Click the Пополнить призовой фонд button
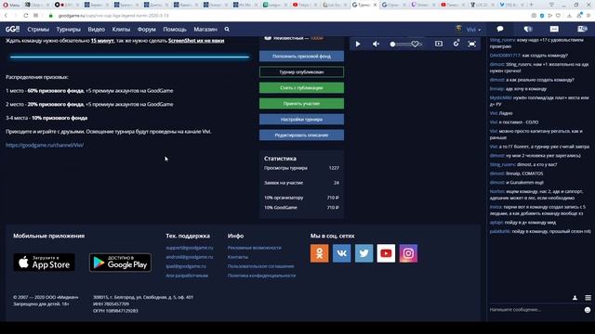Viewport: 595px width, 334px height. [x=301, y=56]
